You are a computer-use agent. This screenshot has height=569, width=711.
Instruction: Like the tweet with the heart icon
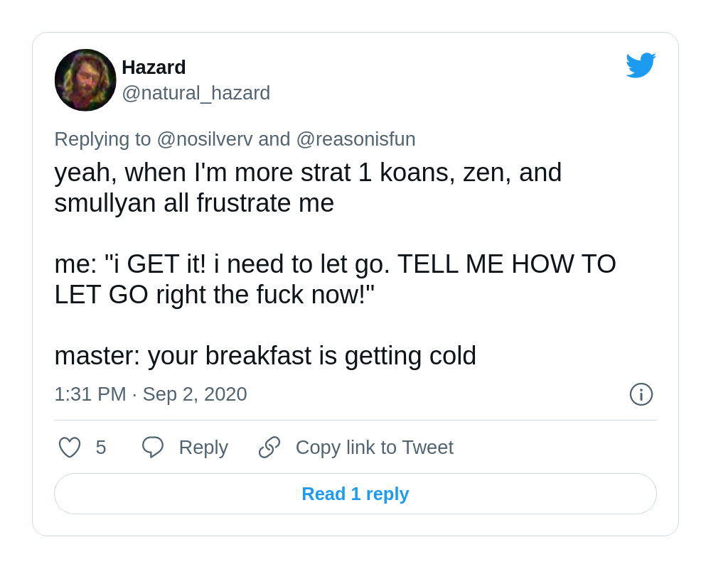tap(70, 447)
